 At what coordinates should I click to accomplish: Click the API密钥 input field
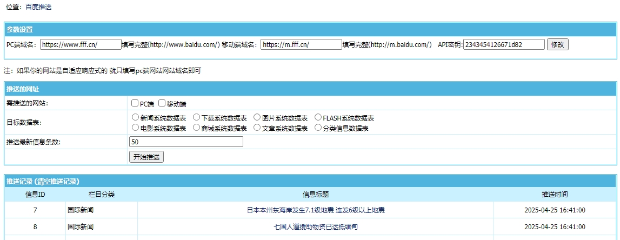[504, 44]
